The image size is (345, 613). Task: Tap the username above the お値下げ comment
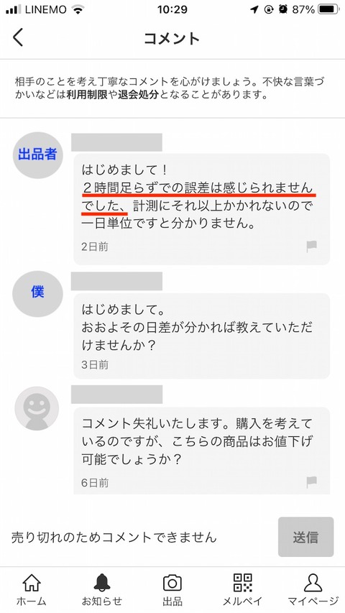(x=116, y=394)
